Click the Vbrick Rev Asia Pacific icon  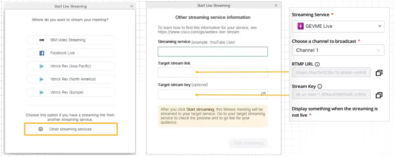click(x=42, y=66)
